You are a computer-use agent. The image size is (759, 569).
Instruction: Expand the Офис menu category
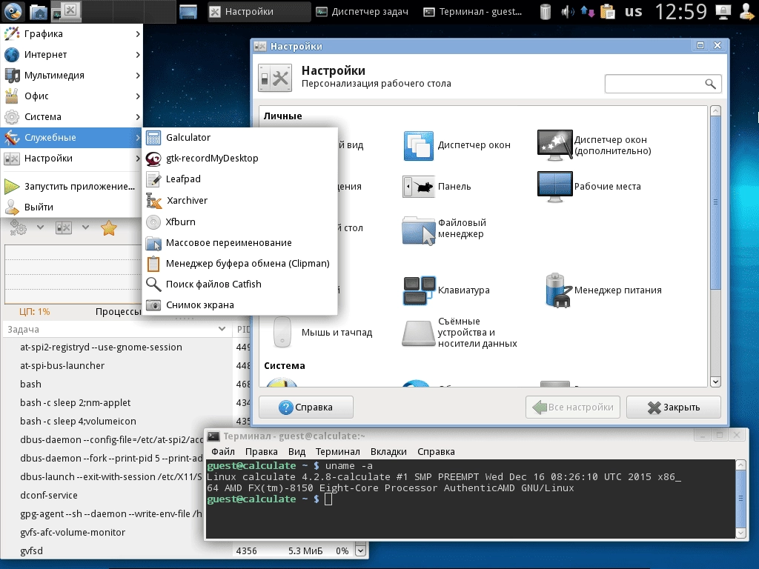pos(72,96)
